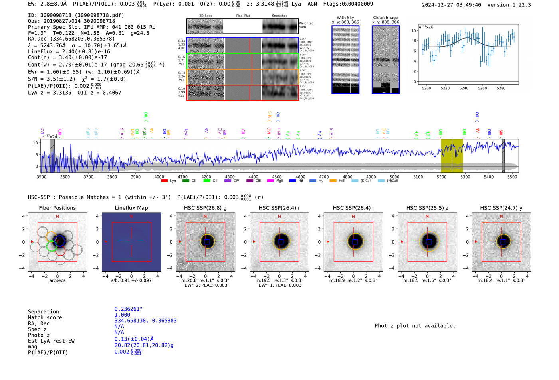The width and height of the screenshot is (559, 380).
Task: Click the hatched gray band near 3550 Å
Action: click(52, 156)
